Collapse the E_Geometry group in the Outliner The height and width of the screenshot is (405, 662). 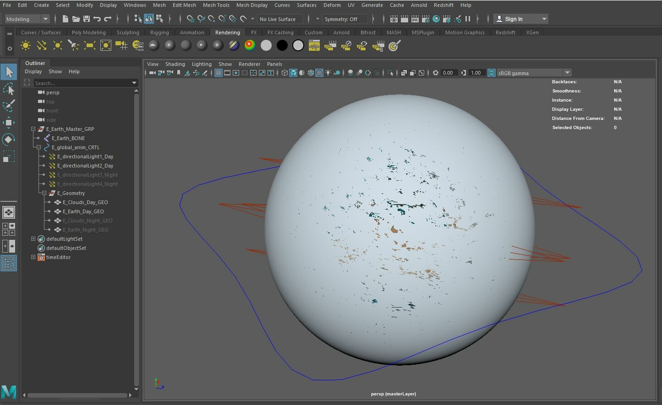click(44, 193)
